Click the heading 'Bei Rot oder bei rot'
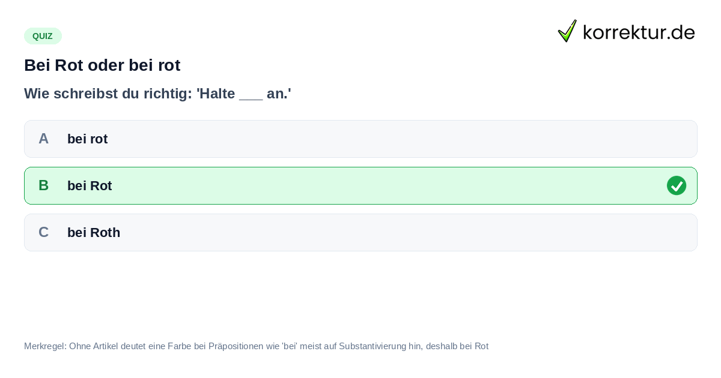Screen dimensions: 721x378 [x=102, y=65]
